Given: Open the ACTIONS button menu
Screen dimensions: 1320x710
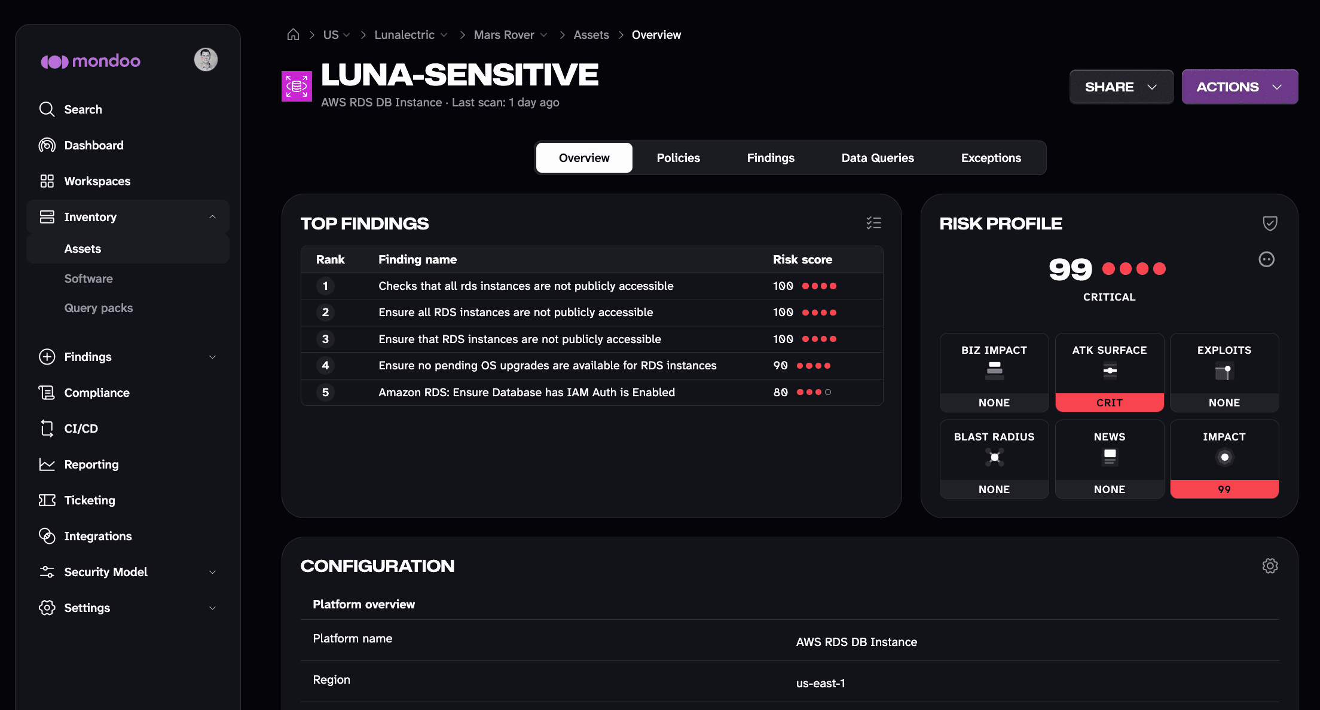Looking at the screenshot, I should pyautogui.click(x=1239, y=87).
